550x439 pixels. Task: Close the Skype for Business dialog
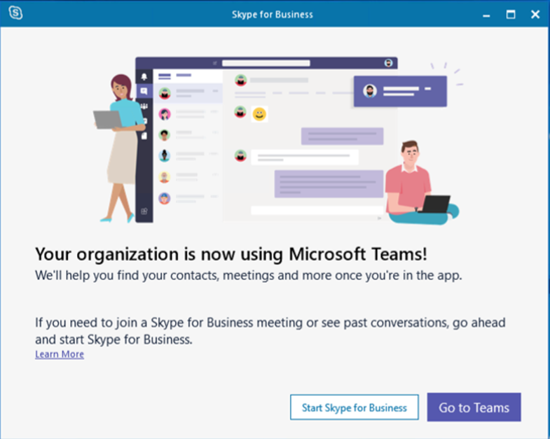tap(535, 15)
